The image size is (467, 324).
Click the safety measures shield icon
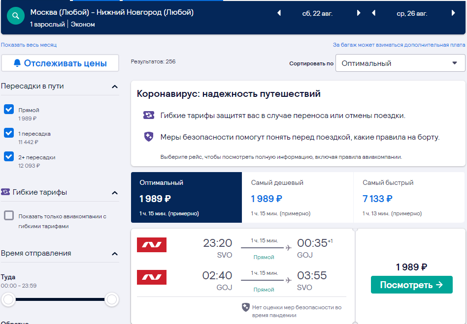point(149,137)
